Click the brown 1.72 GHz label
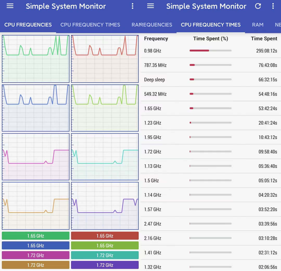 (36, 265)
